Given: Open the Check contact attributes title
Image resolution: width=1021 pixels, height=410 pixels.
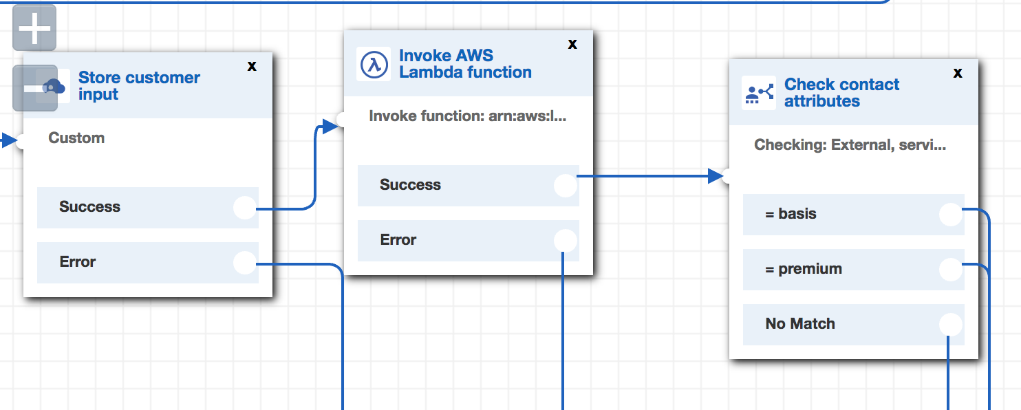Looking at the screenshot, I should (x=841, y=93).
